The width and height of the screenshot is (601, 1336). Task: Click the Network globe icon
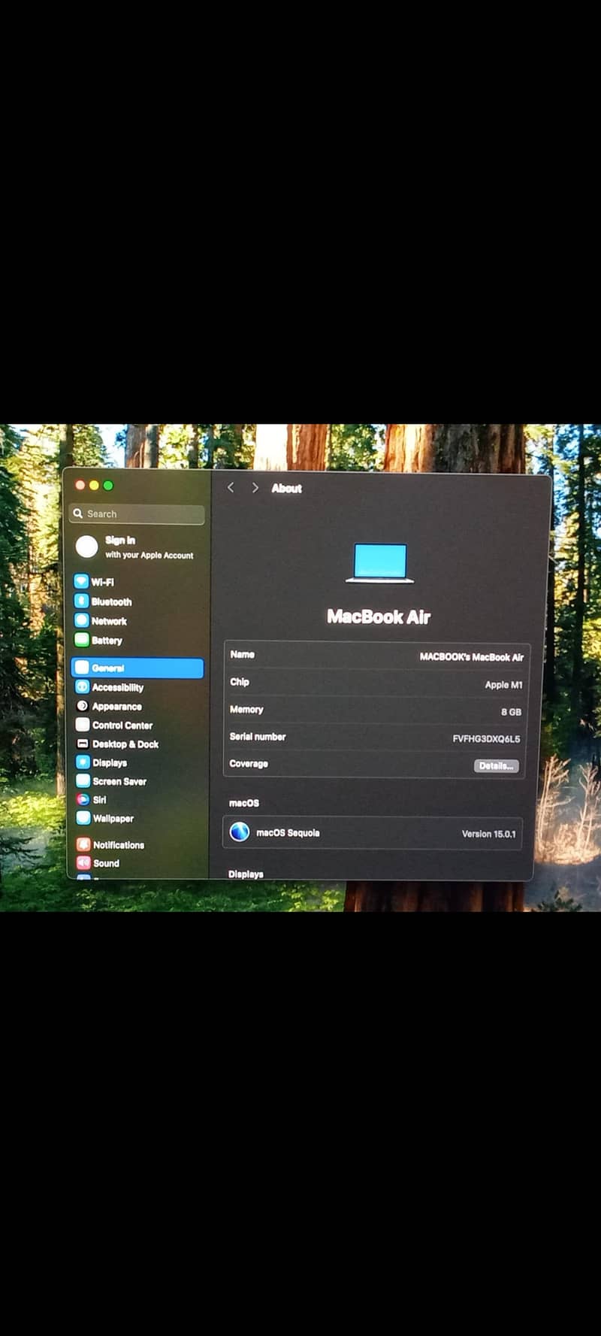(x=81, y=620)
